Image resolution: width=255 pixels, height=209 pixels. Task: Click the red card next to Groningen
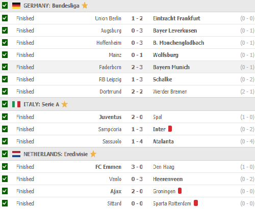[180, 191]
